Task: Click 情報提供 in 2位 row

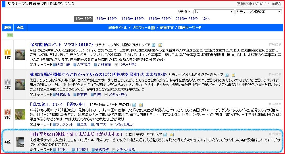Action: click(275, 74)
